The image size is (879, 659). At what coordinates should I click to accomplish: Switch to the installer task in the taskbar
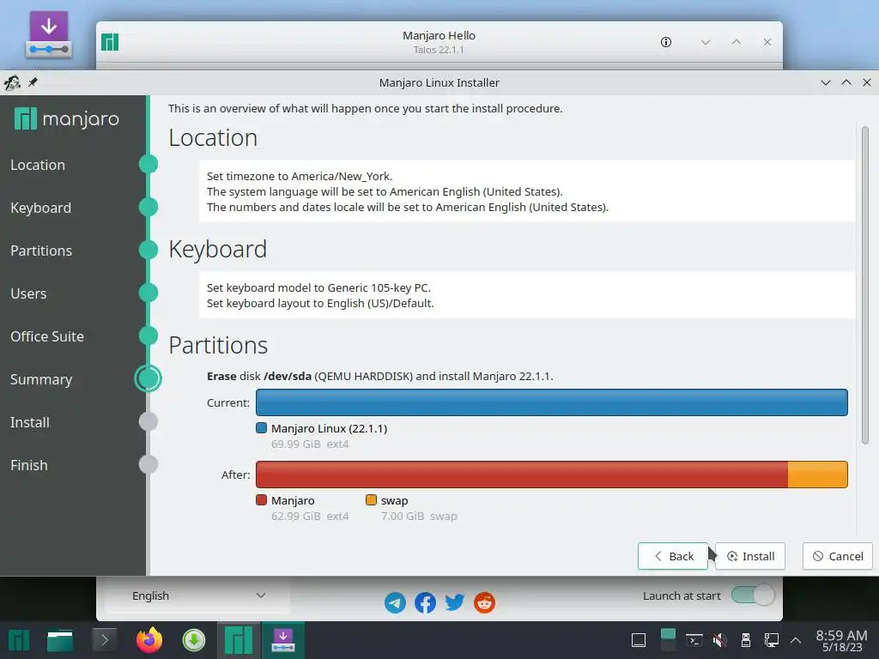tap(283, 640)
